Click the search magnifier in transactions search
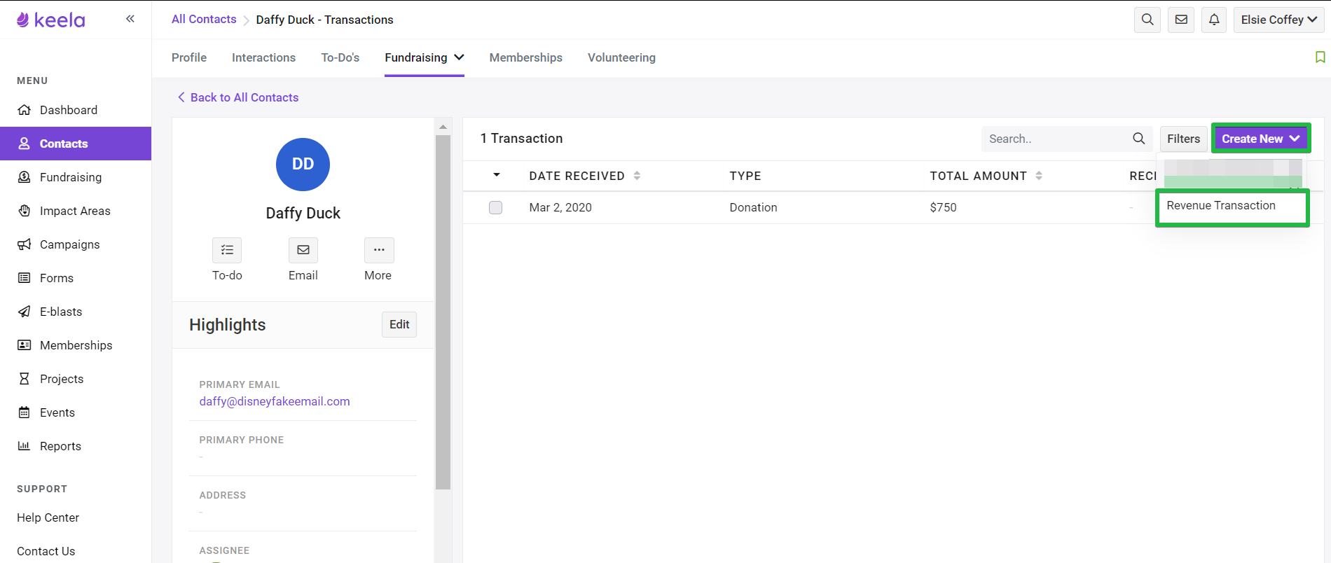Viewport: 1331px width, 563px height. [x=1139, y=139]
